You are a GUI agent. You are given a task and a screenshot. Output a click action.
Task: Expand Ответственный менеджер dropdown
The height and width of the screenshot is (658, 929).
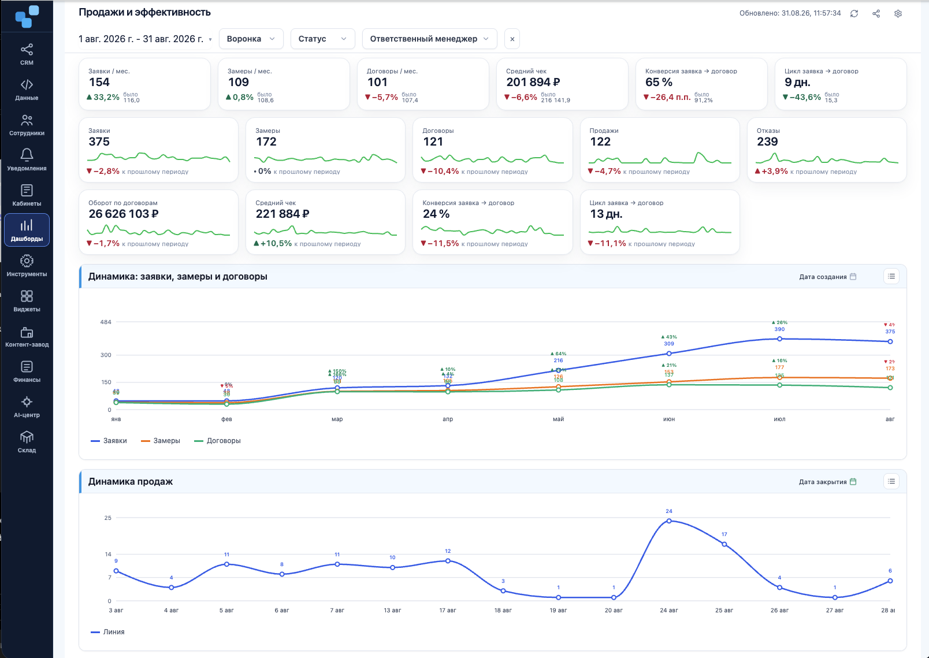[430, 39]
